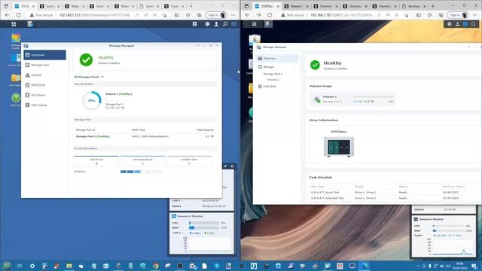Image resolution: width=482 pixels, height=271 pixels.
Task: Click Hot Spare Drives count box
Action: coord(142,161)
